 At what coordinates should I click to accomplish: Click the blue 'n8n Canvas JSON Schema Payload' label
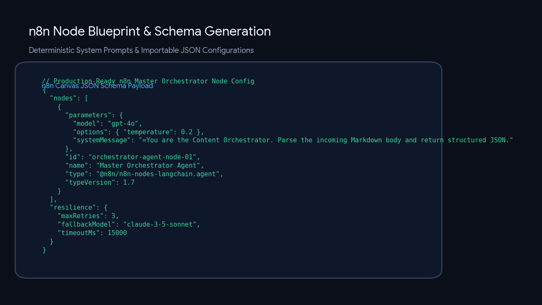point(97,86)
